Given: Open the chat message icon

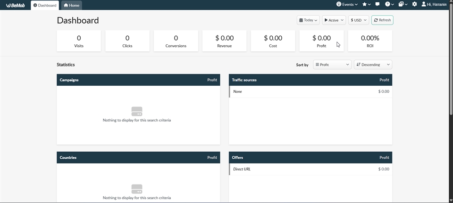Looking at the screenshot, I should pos(377,4).
